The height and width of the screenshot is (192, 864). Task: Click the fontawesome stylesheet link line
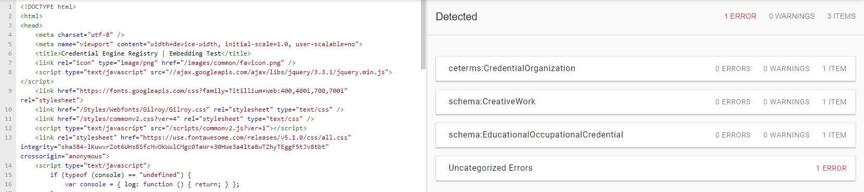(x=193, y=138)
